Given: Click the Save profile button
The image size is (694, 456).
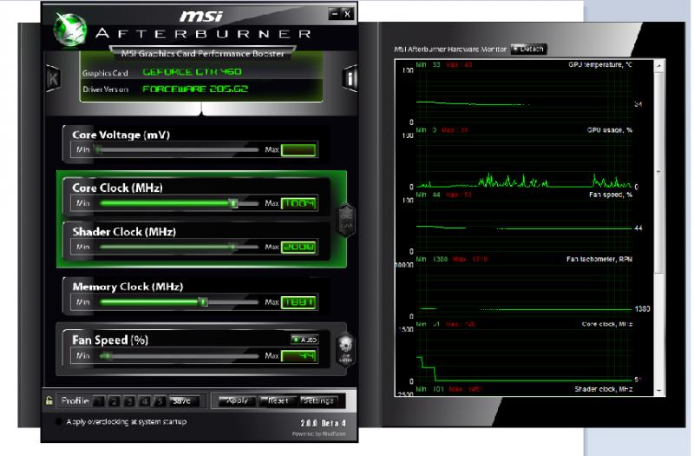Looking at the screenshot, I should [184, 401].
